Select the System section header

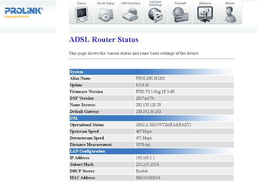point(151,72)
